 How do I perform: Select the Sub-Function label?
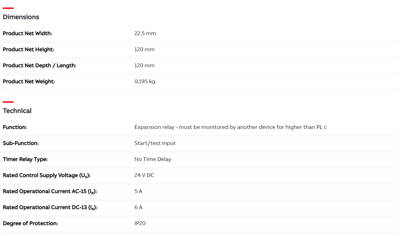(21, 143)
